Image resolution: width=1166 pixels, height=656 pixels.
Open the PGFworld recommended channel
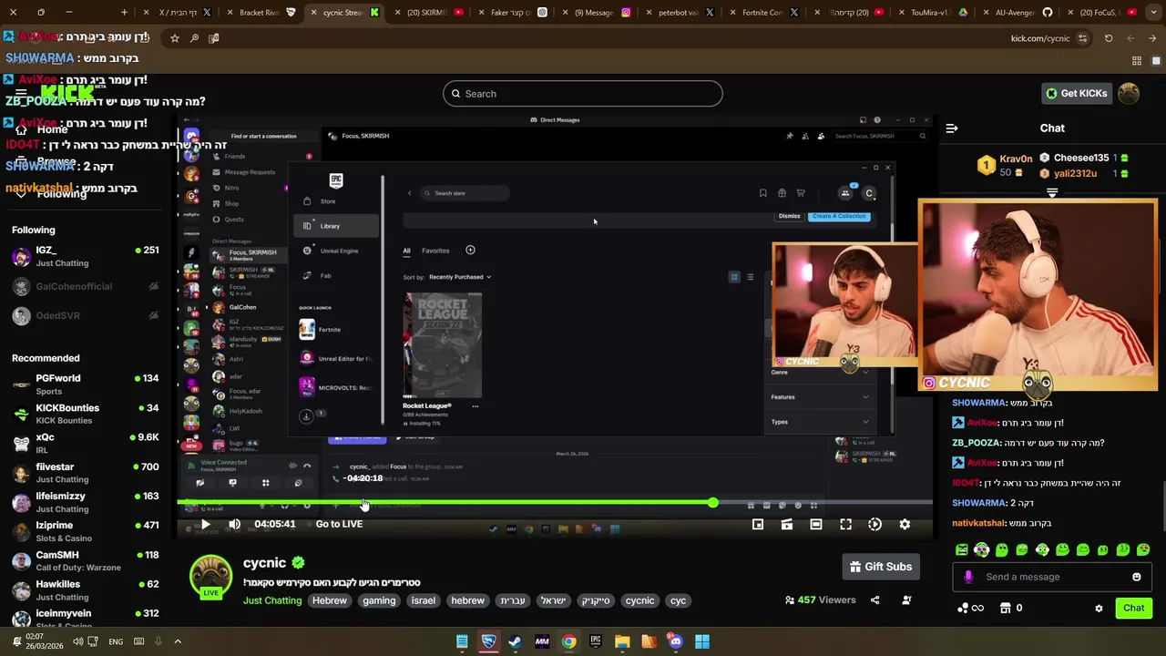point(87,384)
